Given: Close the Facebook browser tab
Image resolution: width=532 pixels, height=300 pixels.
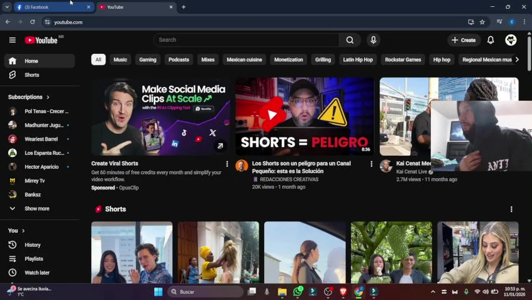Looking at the screenshot, I should pos(88,7).
